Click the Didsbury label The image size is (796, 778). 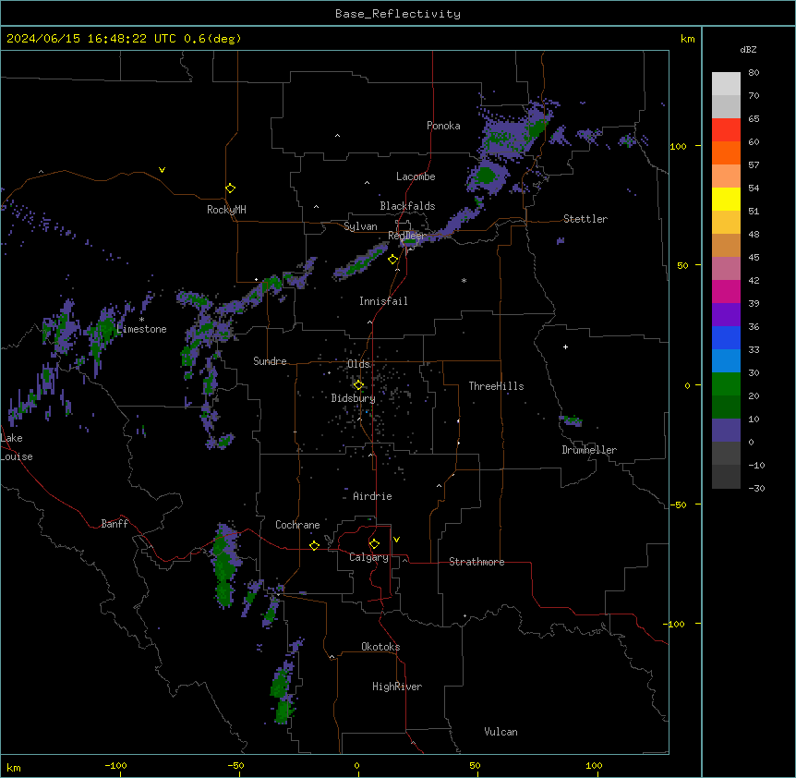tap(354, 398)
